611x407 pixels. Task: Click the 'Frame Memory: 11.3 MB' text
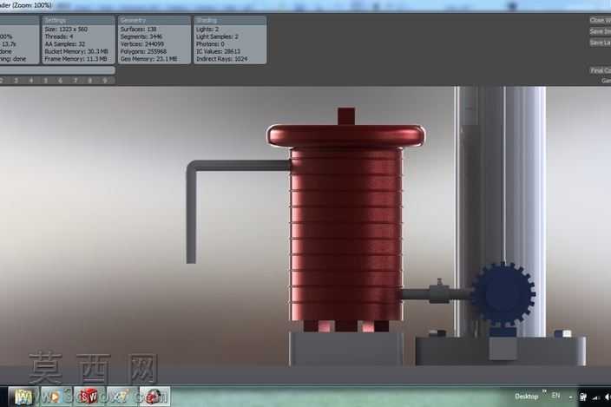coord(76,59)
